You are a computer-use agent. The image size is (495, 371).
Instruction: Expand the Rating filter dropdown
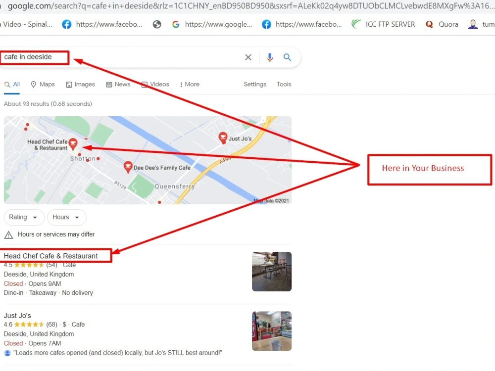(24, 217)
